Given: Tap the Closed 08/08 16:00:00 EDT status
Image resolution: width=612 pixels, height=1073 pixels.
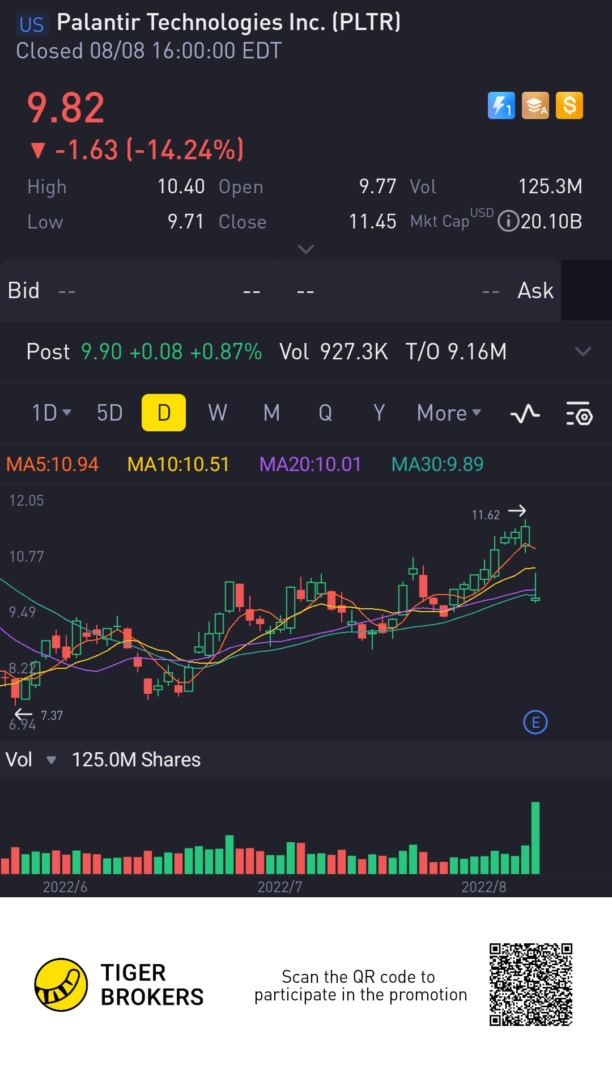Looking at the screenshot, I should click(148, 51).
